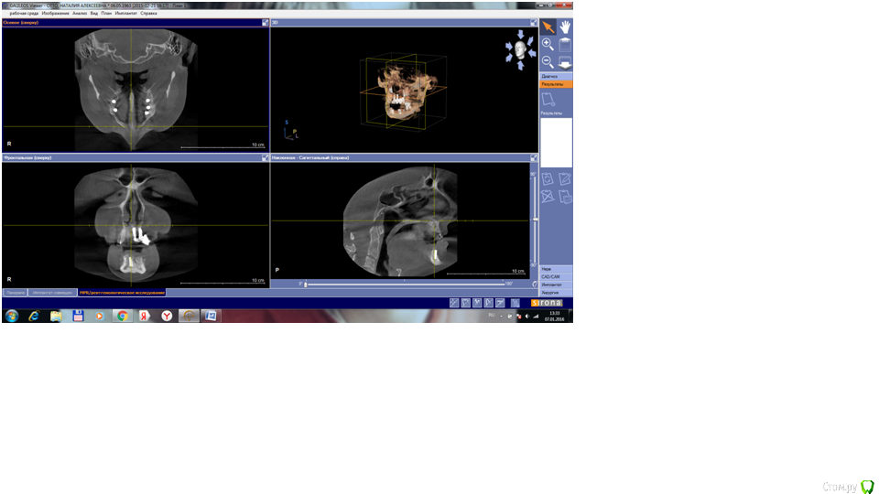The image size is (879, 494).
Task: Click the zoom in magnifier
Action: pos(548,44)
